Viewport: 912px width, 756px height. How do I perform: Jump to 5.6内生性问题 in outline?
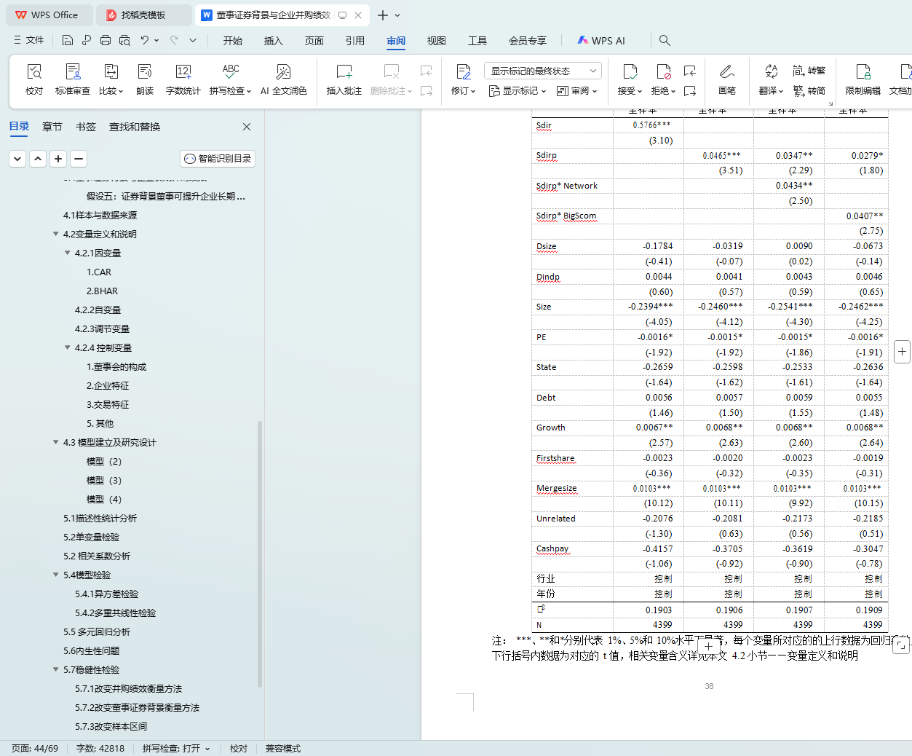tap(91, 651)
